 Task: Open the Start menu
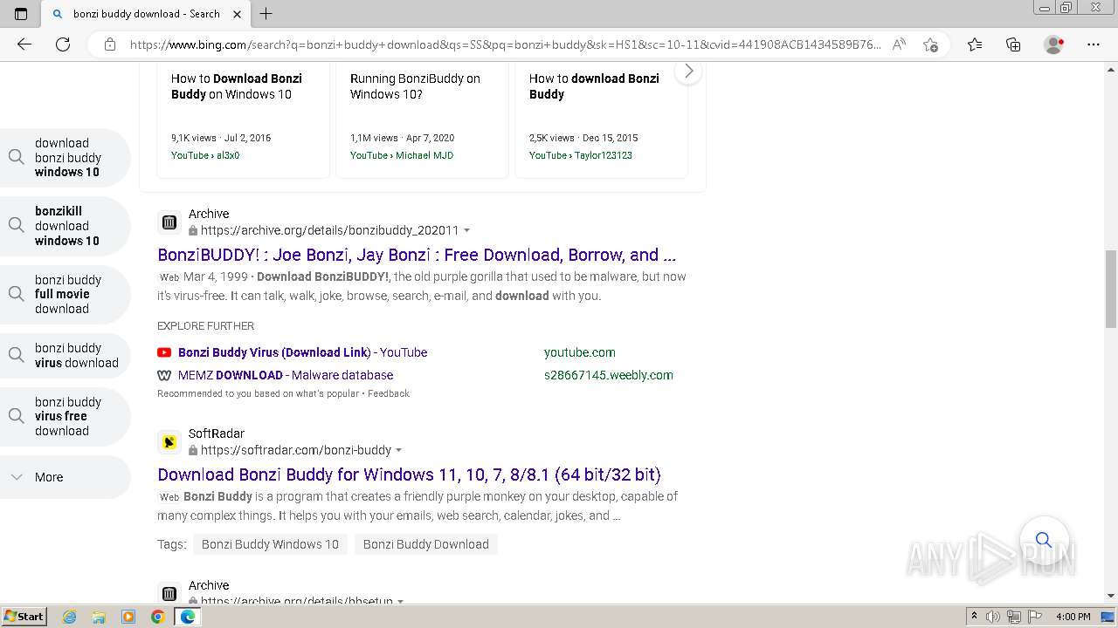click(24, 617)
